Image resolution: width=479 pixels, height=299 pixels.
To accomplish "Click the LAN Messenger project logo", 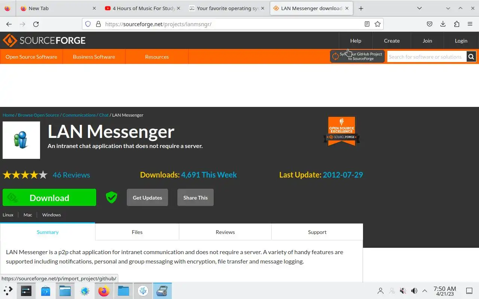I will click(x=21, y=140).
